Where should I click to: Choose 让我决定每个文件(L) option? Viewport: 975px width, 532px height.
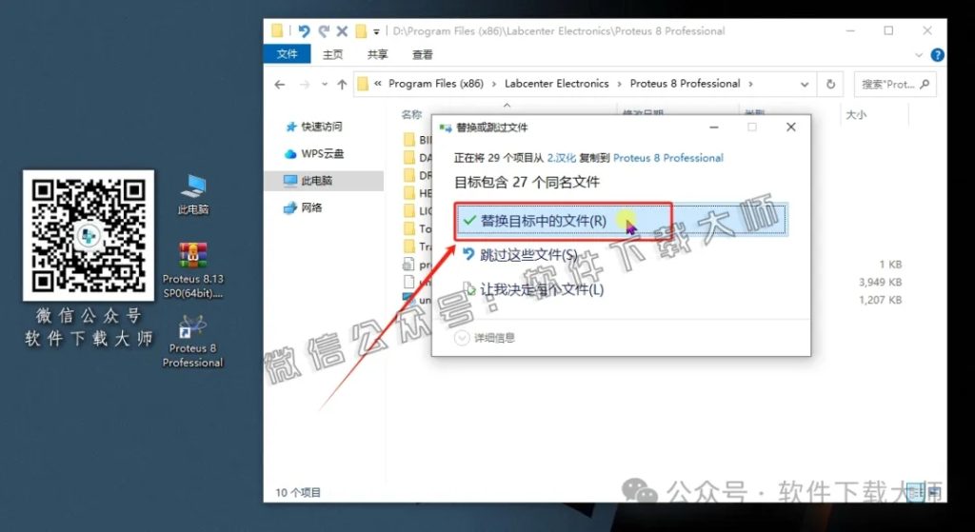pos(534,289)
